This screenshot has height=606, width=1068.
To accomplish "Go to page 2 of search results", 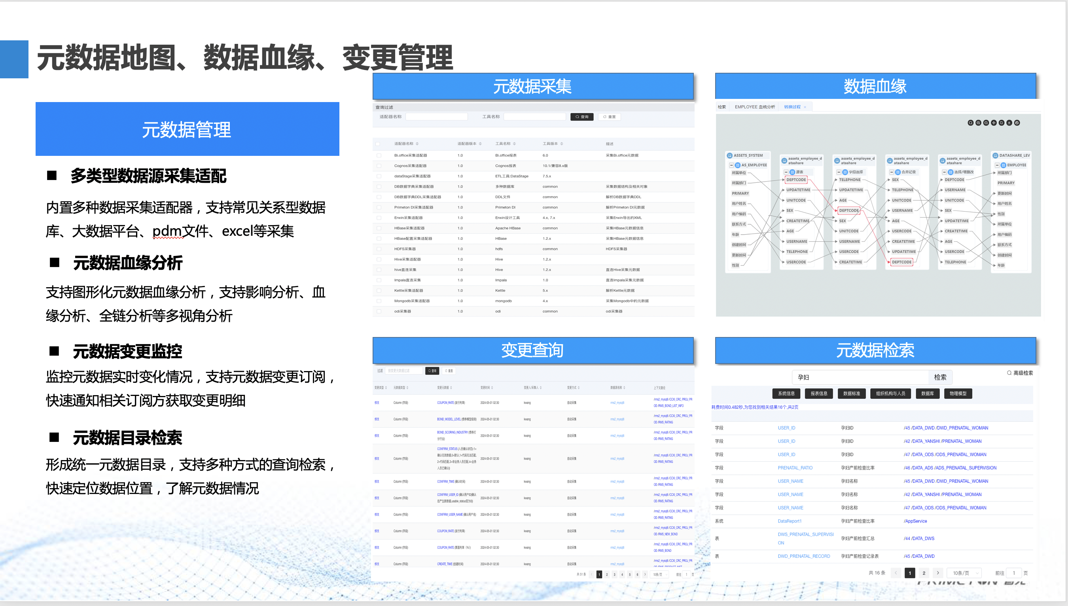I will click(x=924, y=573).
